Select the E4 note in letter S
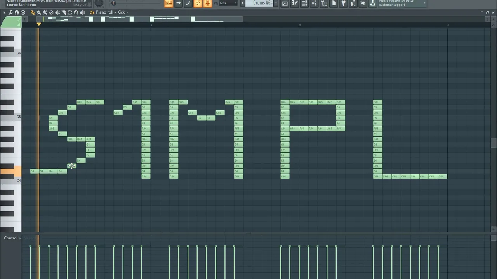The height and width of the screenshot is (279, 497). click(81, 160)
